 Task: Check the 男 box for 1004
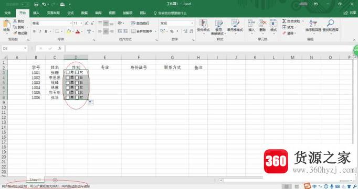coord(68,87)
